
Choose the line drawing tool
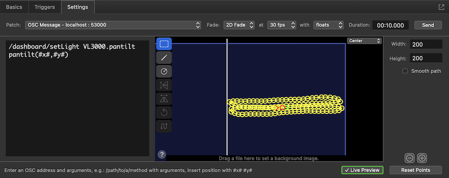click(x=164, y=58)
